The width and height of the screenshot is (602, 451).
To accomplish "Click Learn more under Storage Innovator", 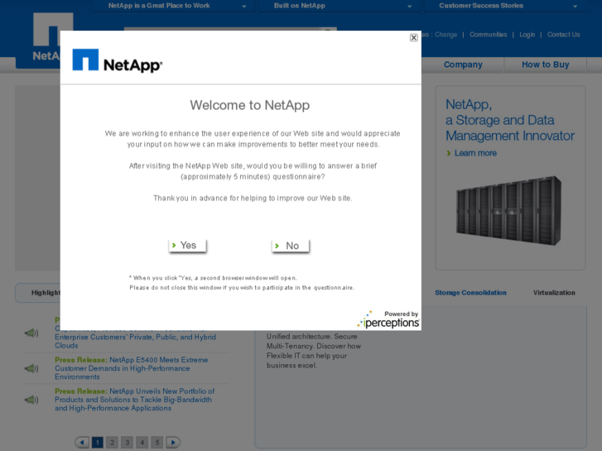I will (475, 153).
